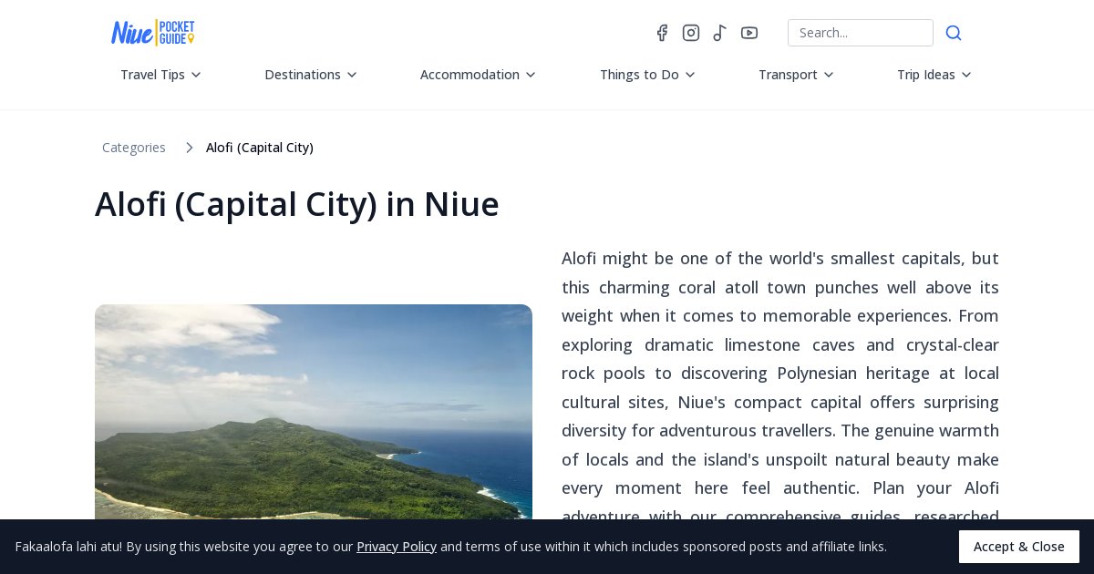Expand the chevron next to Destinations

point(352,75)
